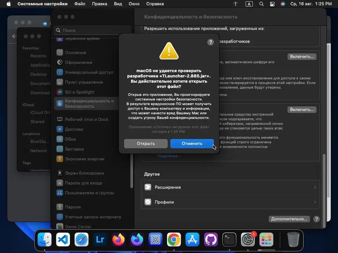Image resolution: width=338 pixels, height=253 pixels.
Task: Open the Apple menu
Action: tap(9, 4)
